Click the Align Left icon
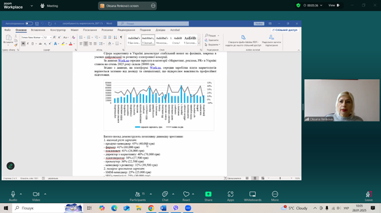Viewport: 381px width, 213px height. (x=81, y=44)
